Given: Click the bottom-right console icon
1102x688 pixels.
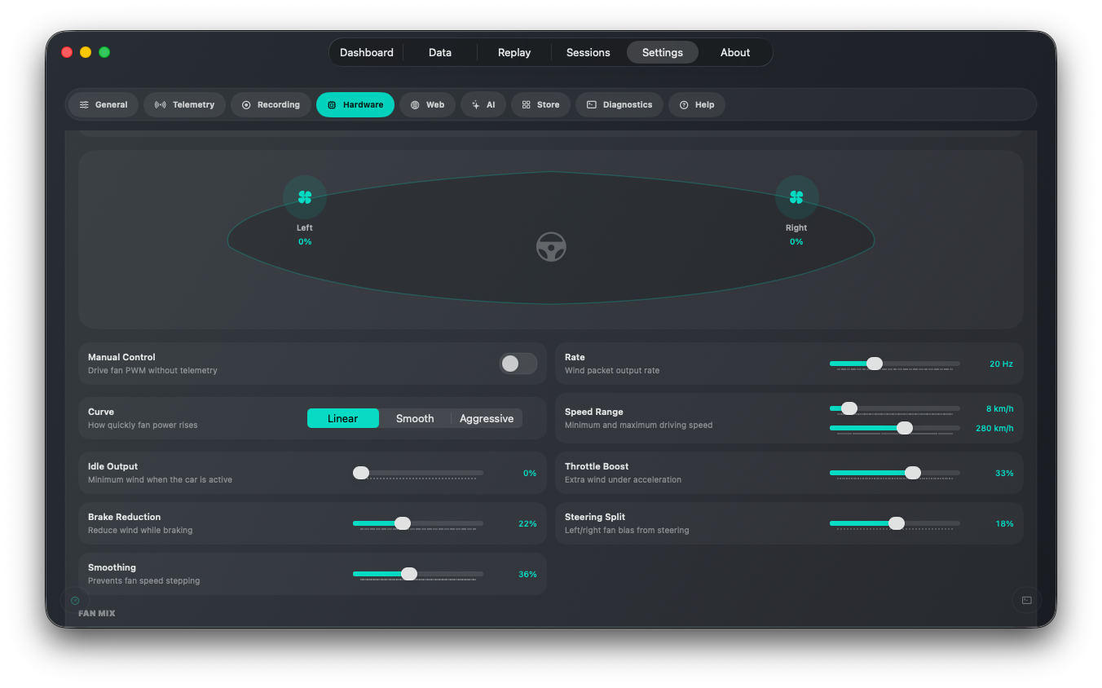Looking at the screenshot, I should click(1027, 601).
